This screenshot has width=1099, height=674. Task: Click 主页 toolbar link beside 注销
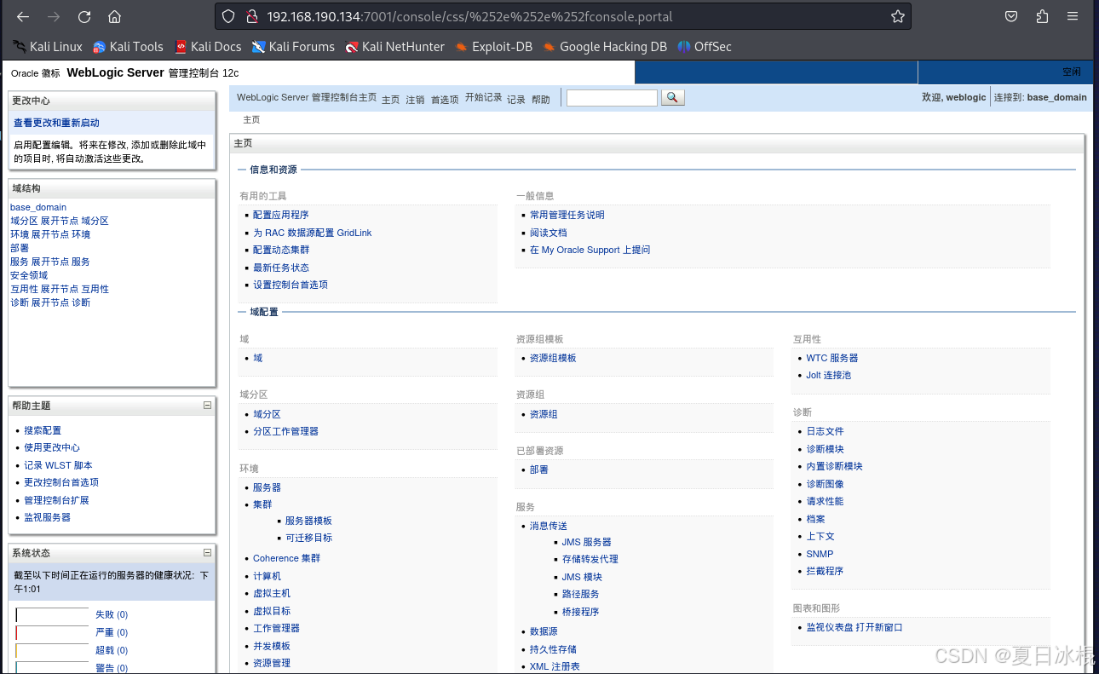coord(390,100)
